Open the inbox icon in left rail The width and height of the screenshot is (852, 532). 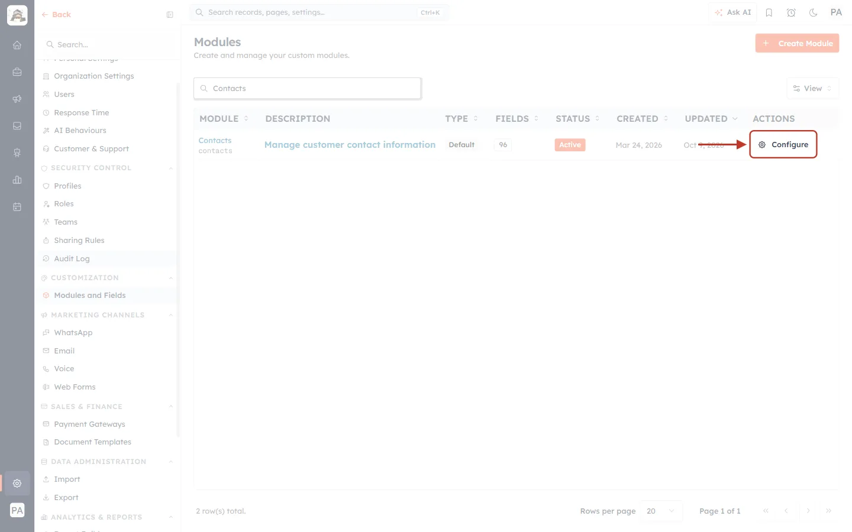point(17,126)
